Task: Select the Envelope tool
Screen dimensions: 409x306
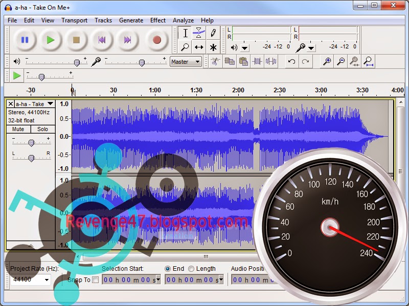Action: 199,32
